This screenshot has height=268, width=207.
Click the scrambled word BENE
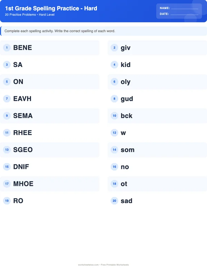[x=22, y=48]
